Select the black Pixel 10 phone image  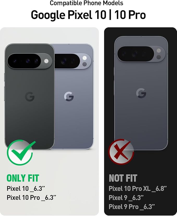pos(29,96)
